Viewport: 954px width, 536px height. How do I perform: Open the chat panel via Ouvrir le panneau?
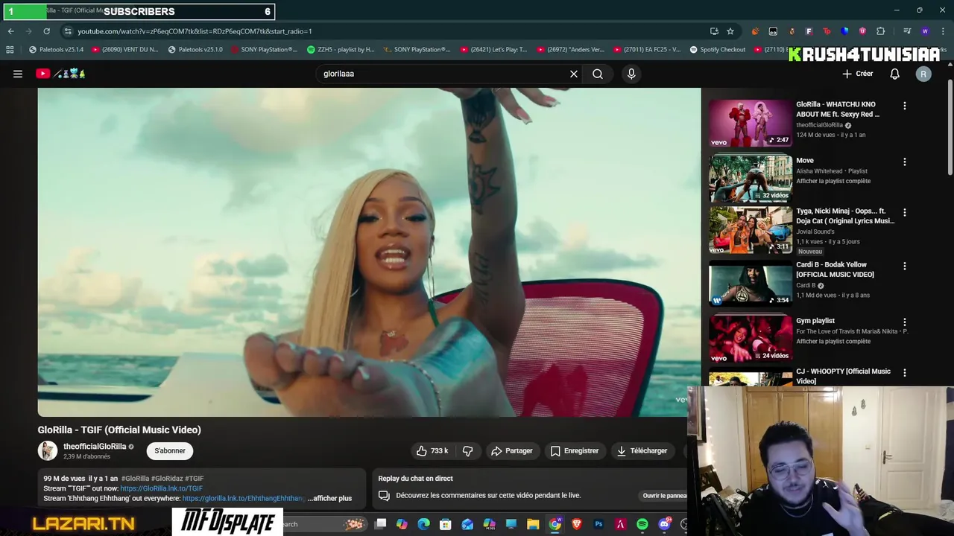pos(665,496)
